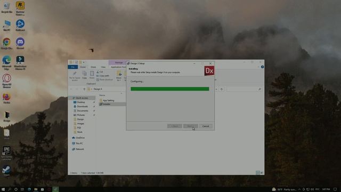Viewport: 341px width, 192px height.
Task: Click the Design X address bar path
Action: 98,89
